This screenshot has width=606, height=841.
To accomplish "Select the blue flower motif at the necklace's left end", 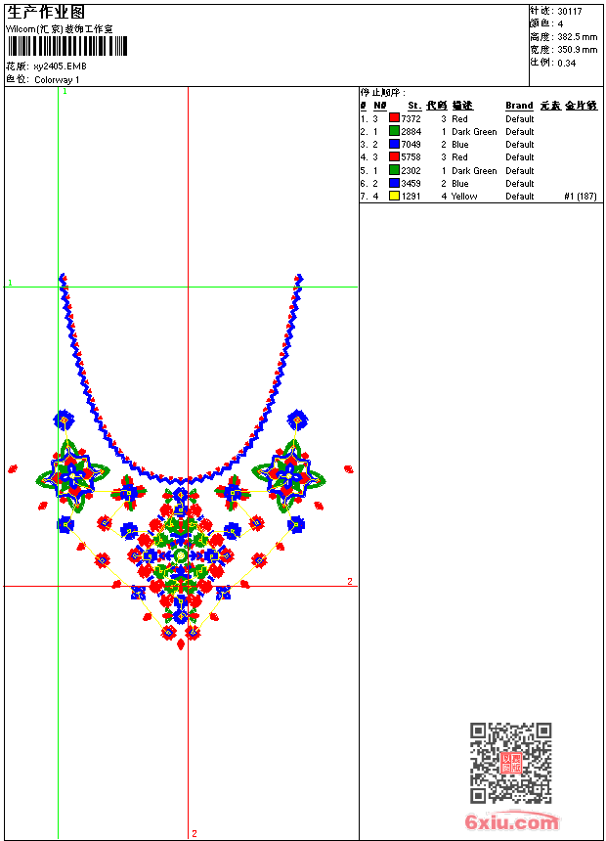I will tap(65, 420).
